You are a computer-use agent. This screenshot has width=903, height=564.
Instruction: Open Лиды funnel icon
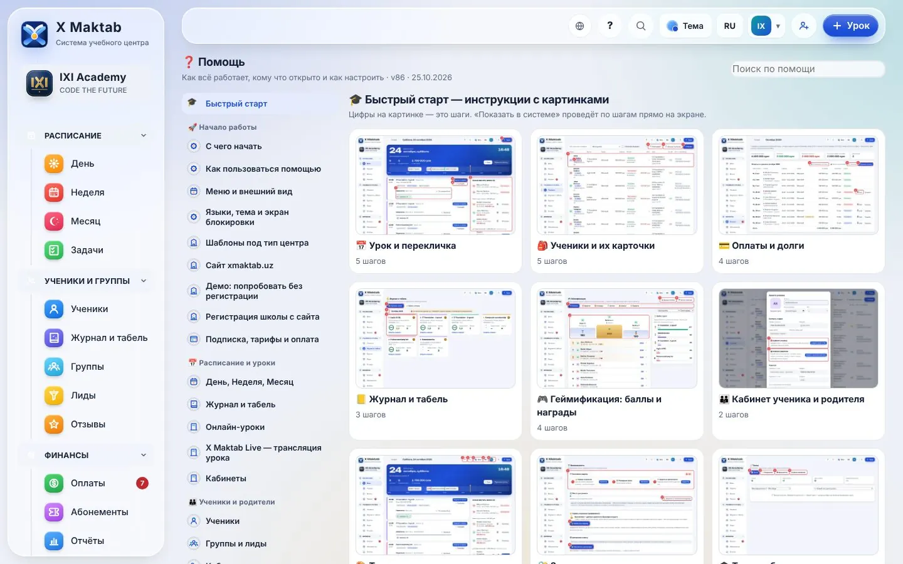point(54,395)
